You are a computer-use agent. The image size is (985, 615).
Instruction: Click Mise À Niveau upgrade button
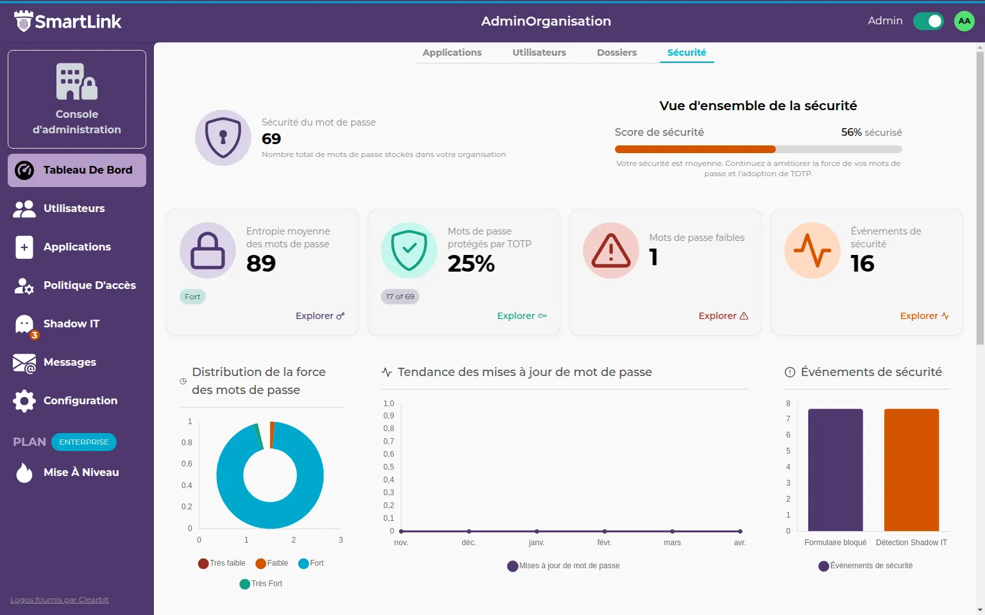(77, 473)
